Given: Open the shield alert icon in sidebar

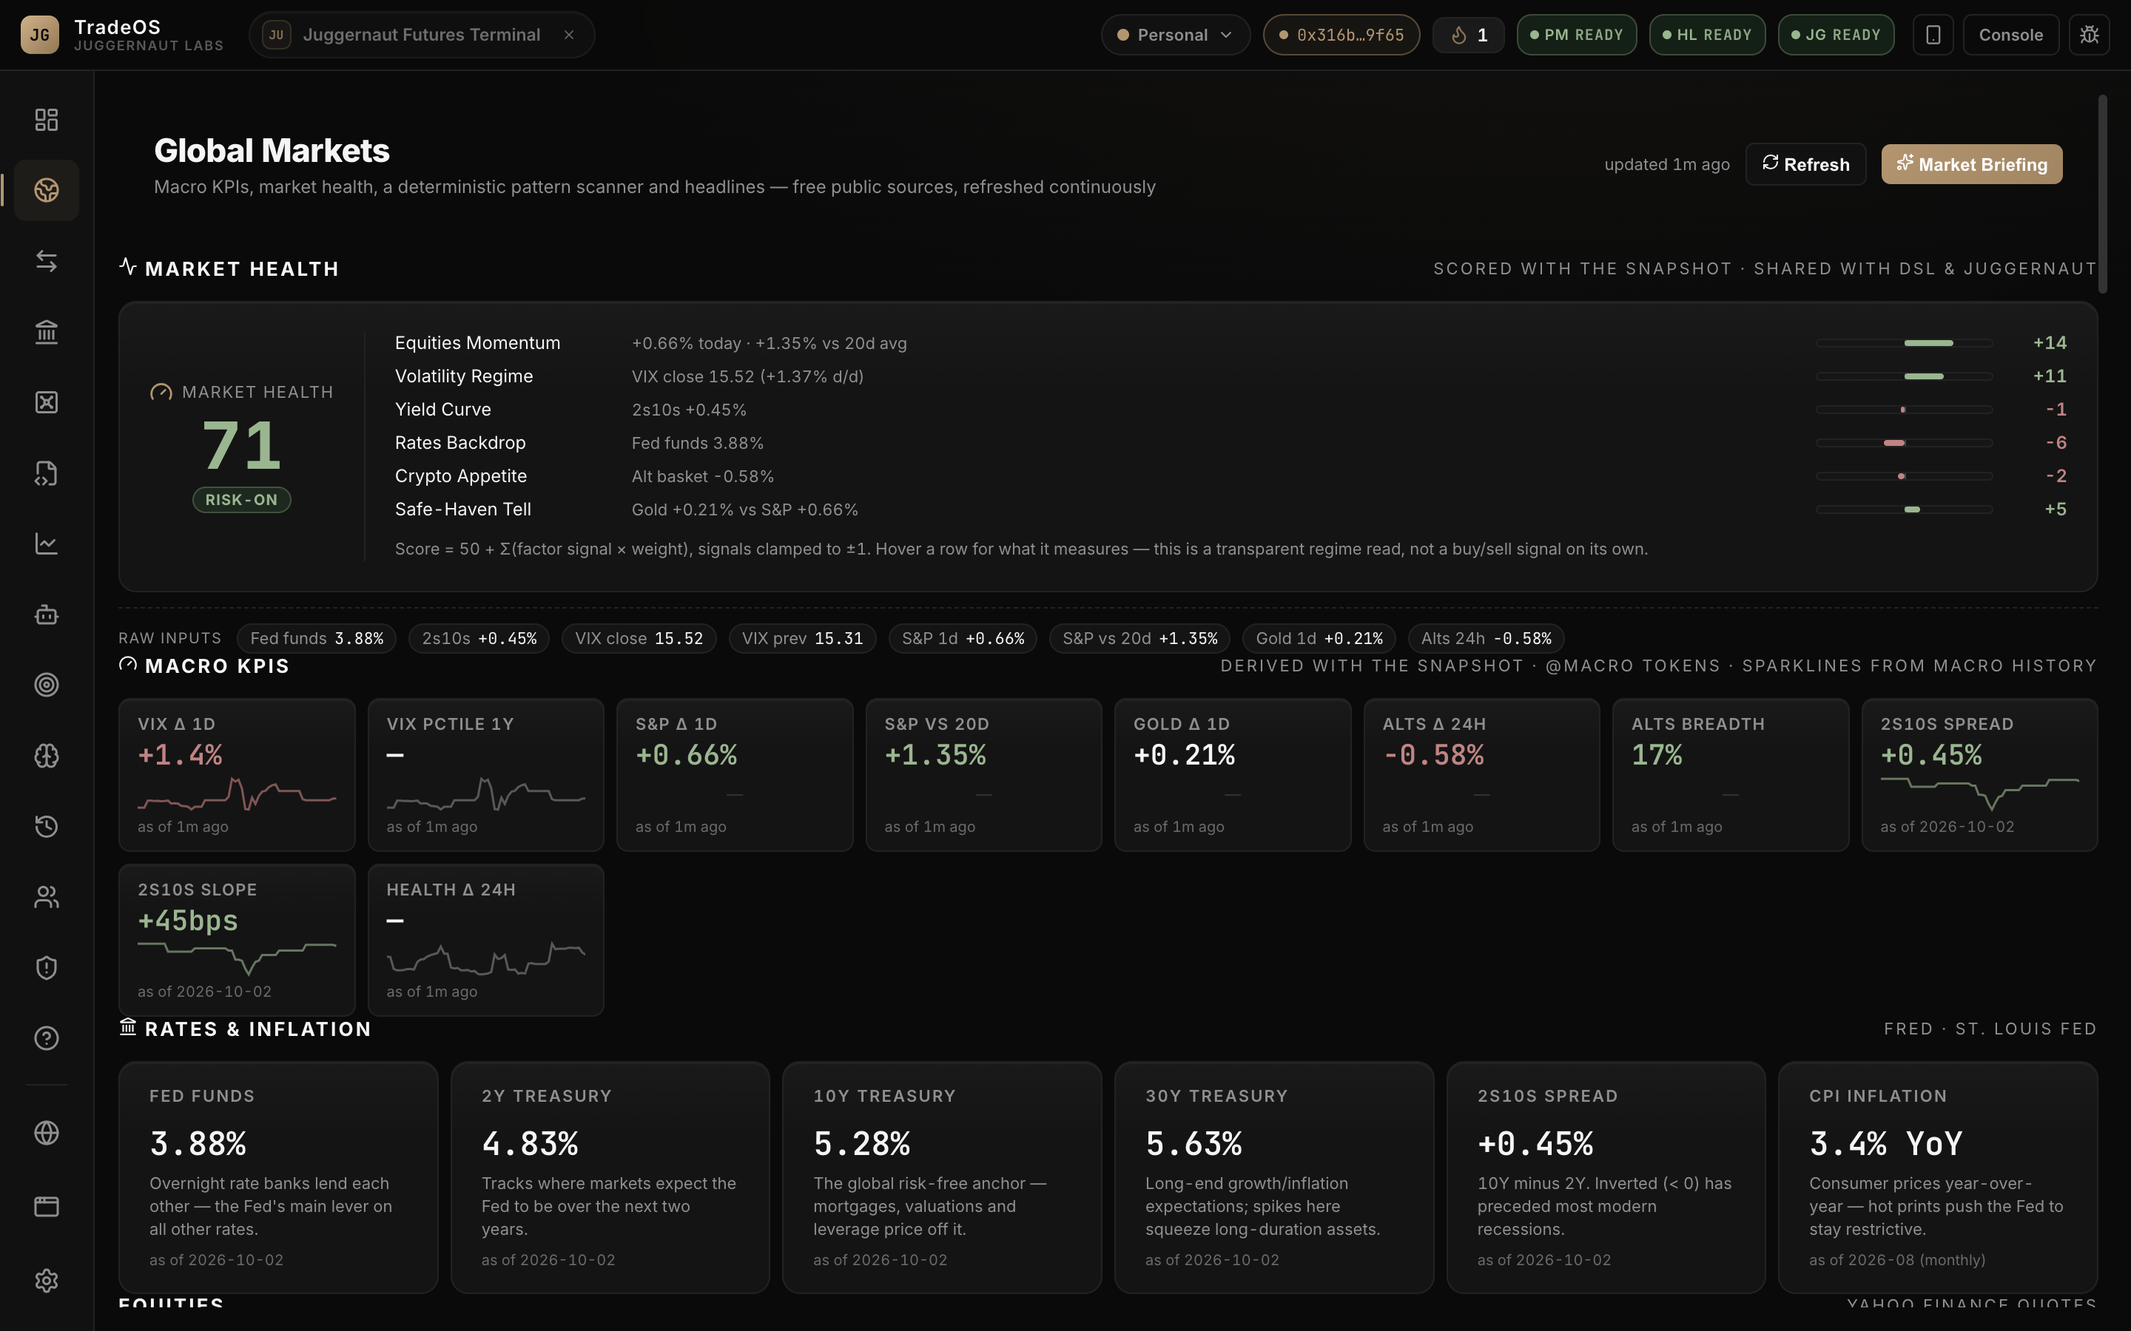Looking at the screenshot, I should click(x=46, y=969).
